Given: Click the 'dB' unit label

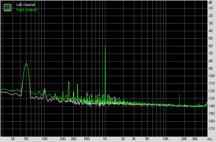Looking at the screenshot, I should click(210, 2).
